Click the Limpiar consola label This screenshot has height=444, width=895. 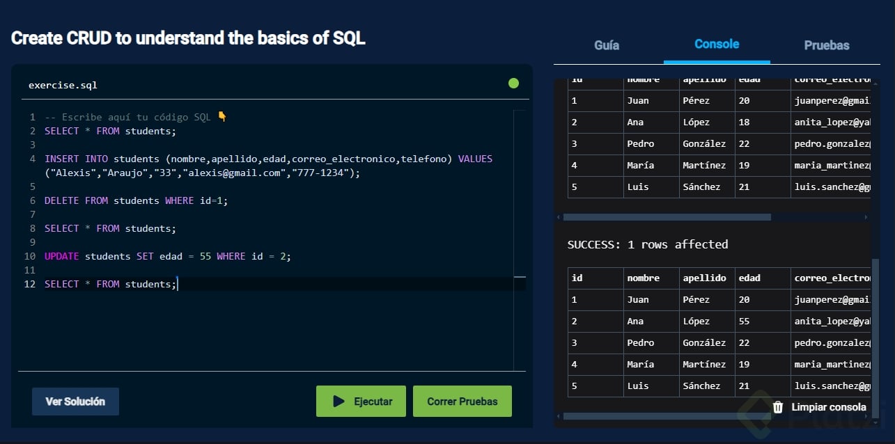coord(829,407)
